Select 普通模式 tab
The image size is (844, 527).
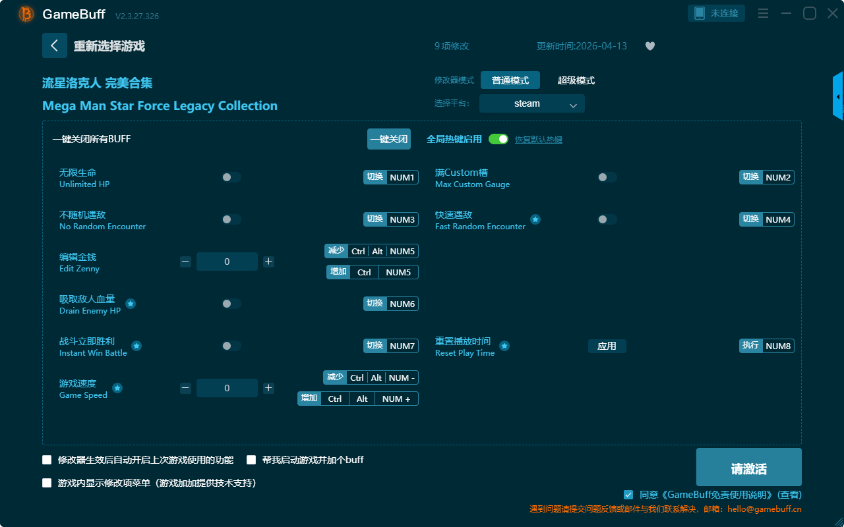coord(510,80)
